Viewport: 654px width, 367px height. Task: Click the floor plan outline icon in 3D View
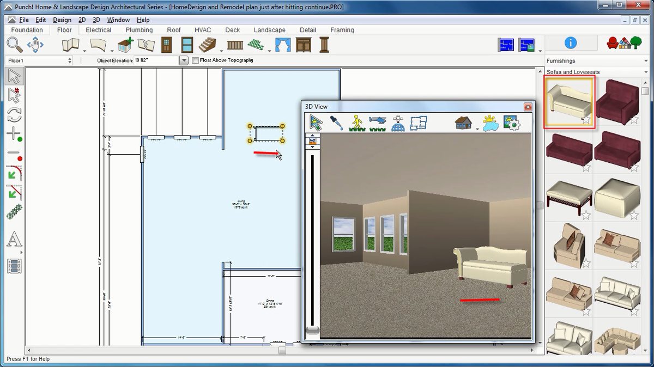pos(419,123)
